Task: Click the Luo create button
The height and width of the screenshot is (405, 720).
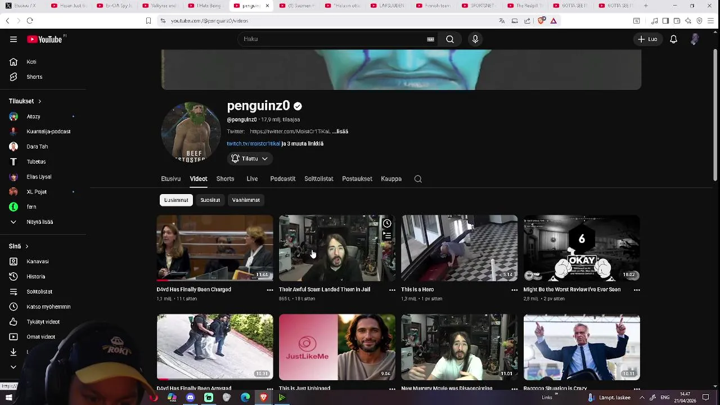Action: [x=647, y=39]
